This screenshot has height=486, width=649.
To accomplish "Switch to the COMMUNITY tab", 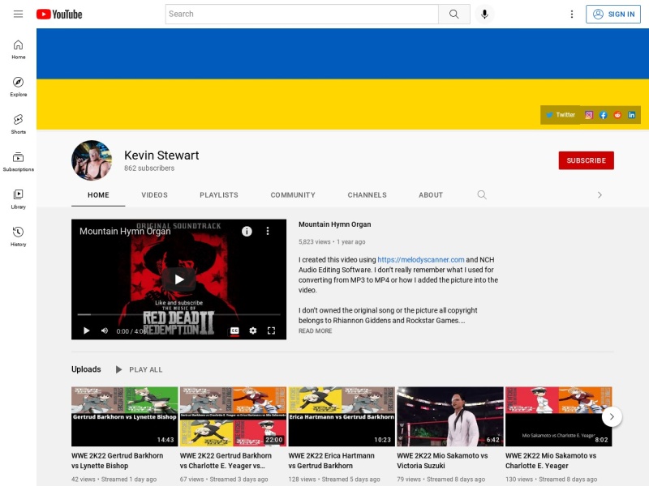I will tap(293, 195).
